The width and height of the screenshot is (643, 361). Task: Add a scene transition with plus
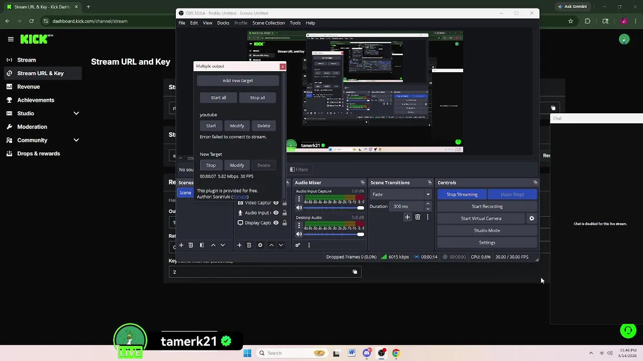tap(407, 217)
